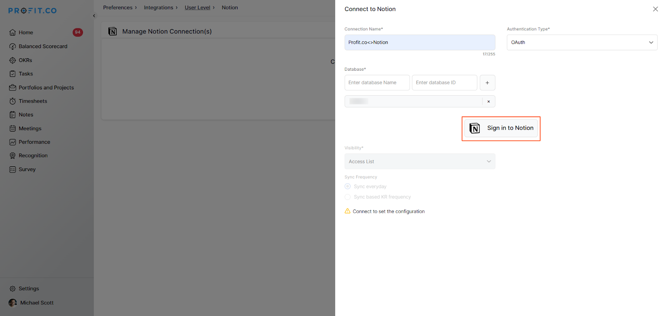
Task: Open the Authentication Type dropdown
Action: point(582,42)
